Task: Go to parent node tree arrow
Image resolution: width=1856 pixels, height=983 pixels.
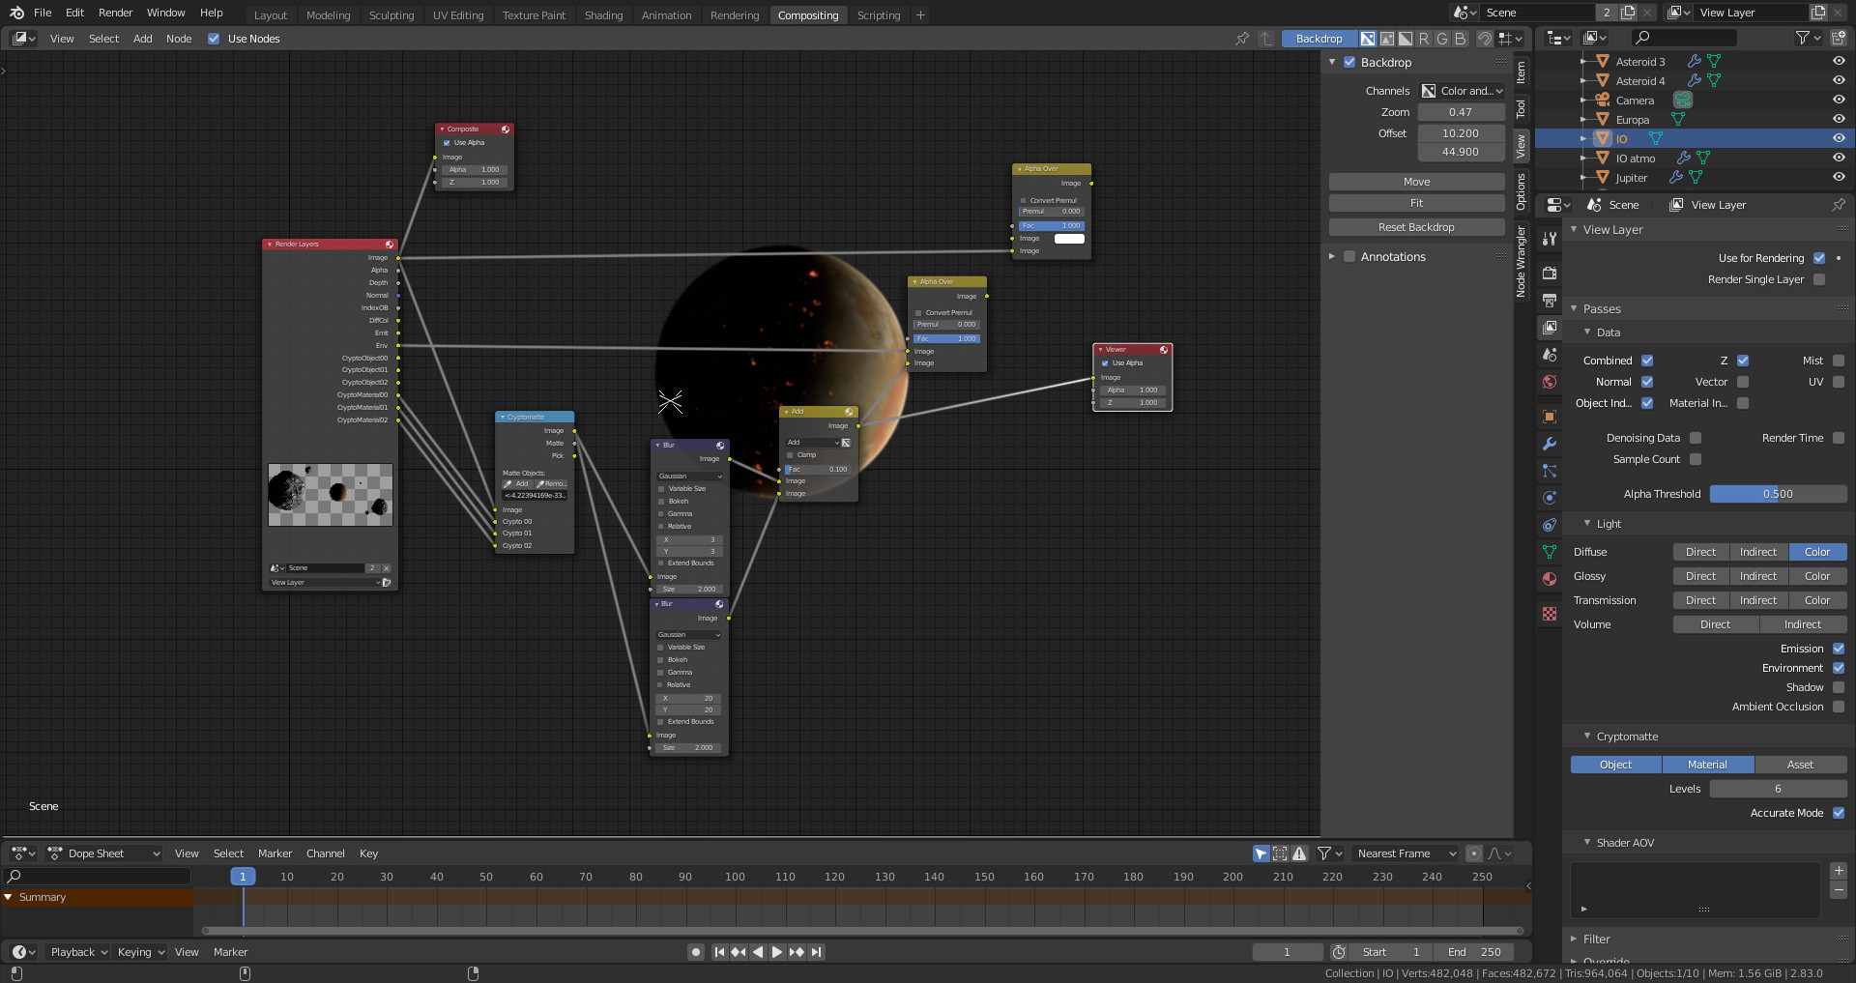Action: (x=1266, y=39)
